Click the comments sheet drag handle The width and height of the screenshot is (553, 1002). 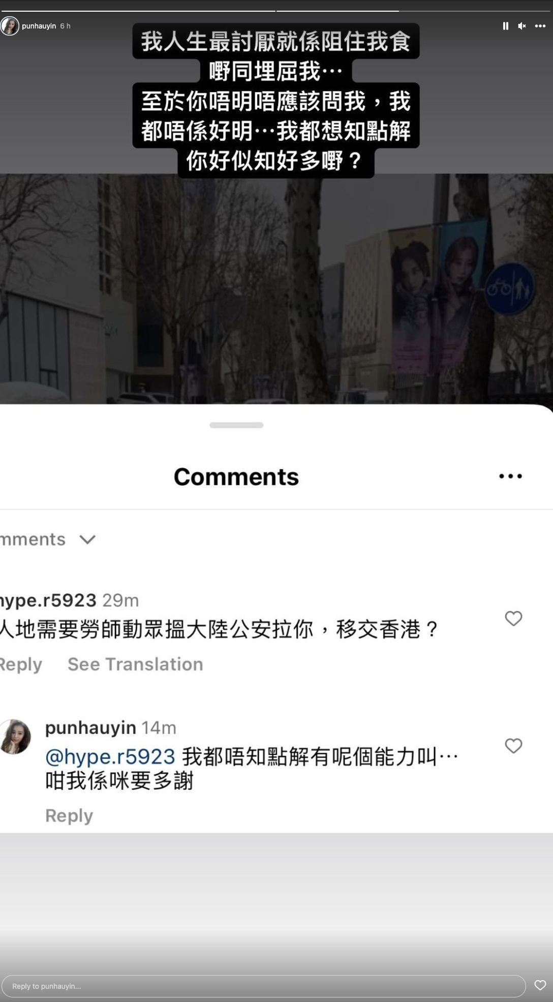coord(236,425)
